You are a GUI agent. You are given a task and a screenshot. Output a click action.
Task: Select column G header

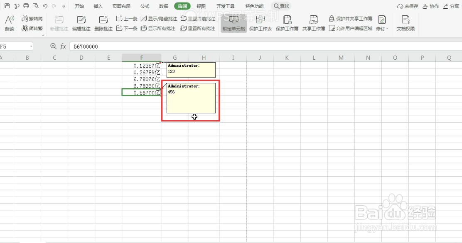coord(175,58)
